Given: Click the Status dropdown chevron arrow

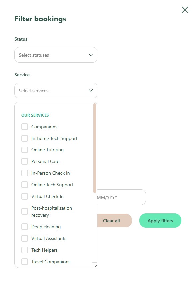Looking at the screenshot, I should [x=91, y=55].
